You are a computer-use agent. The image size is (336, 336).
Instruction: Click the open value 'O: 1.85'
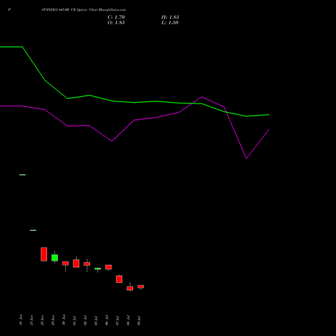point(116,23)
